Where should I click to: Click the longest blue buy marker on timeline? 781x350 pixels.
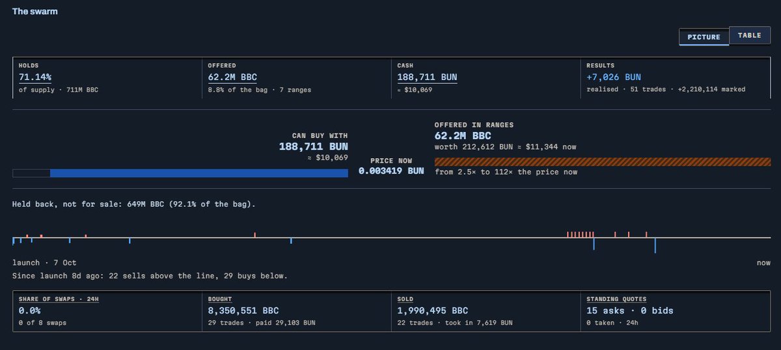pos(655,245)
